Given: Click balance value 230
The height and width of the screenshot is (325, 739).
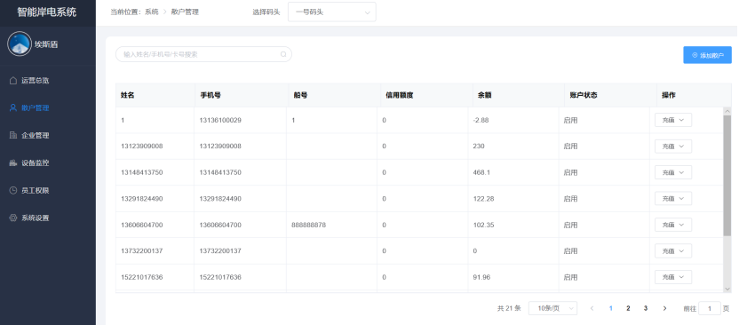Looking at the screenshot, I should coord(479,147).
